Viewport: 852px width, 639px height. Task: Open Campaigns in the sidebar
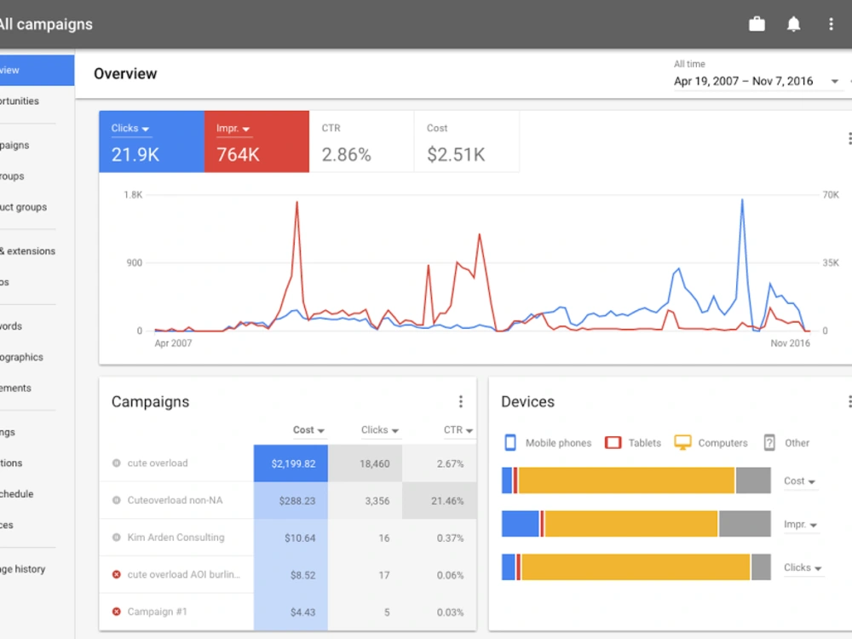click(x=14, y=145)
